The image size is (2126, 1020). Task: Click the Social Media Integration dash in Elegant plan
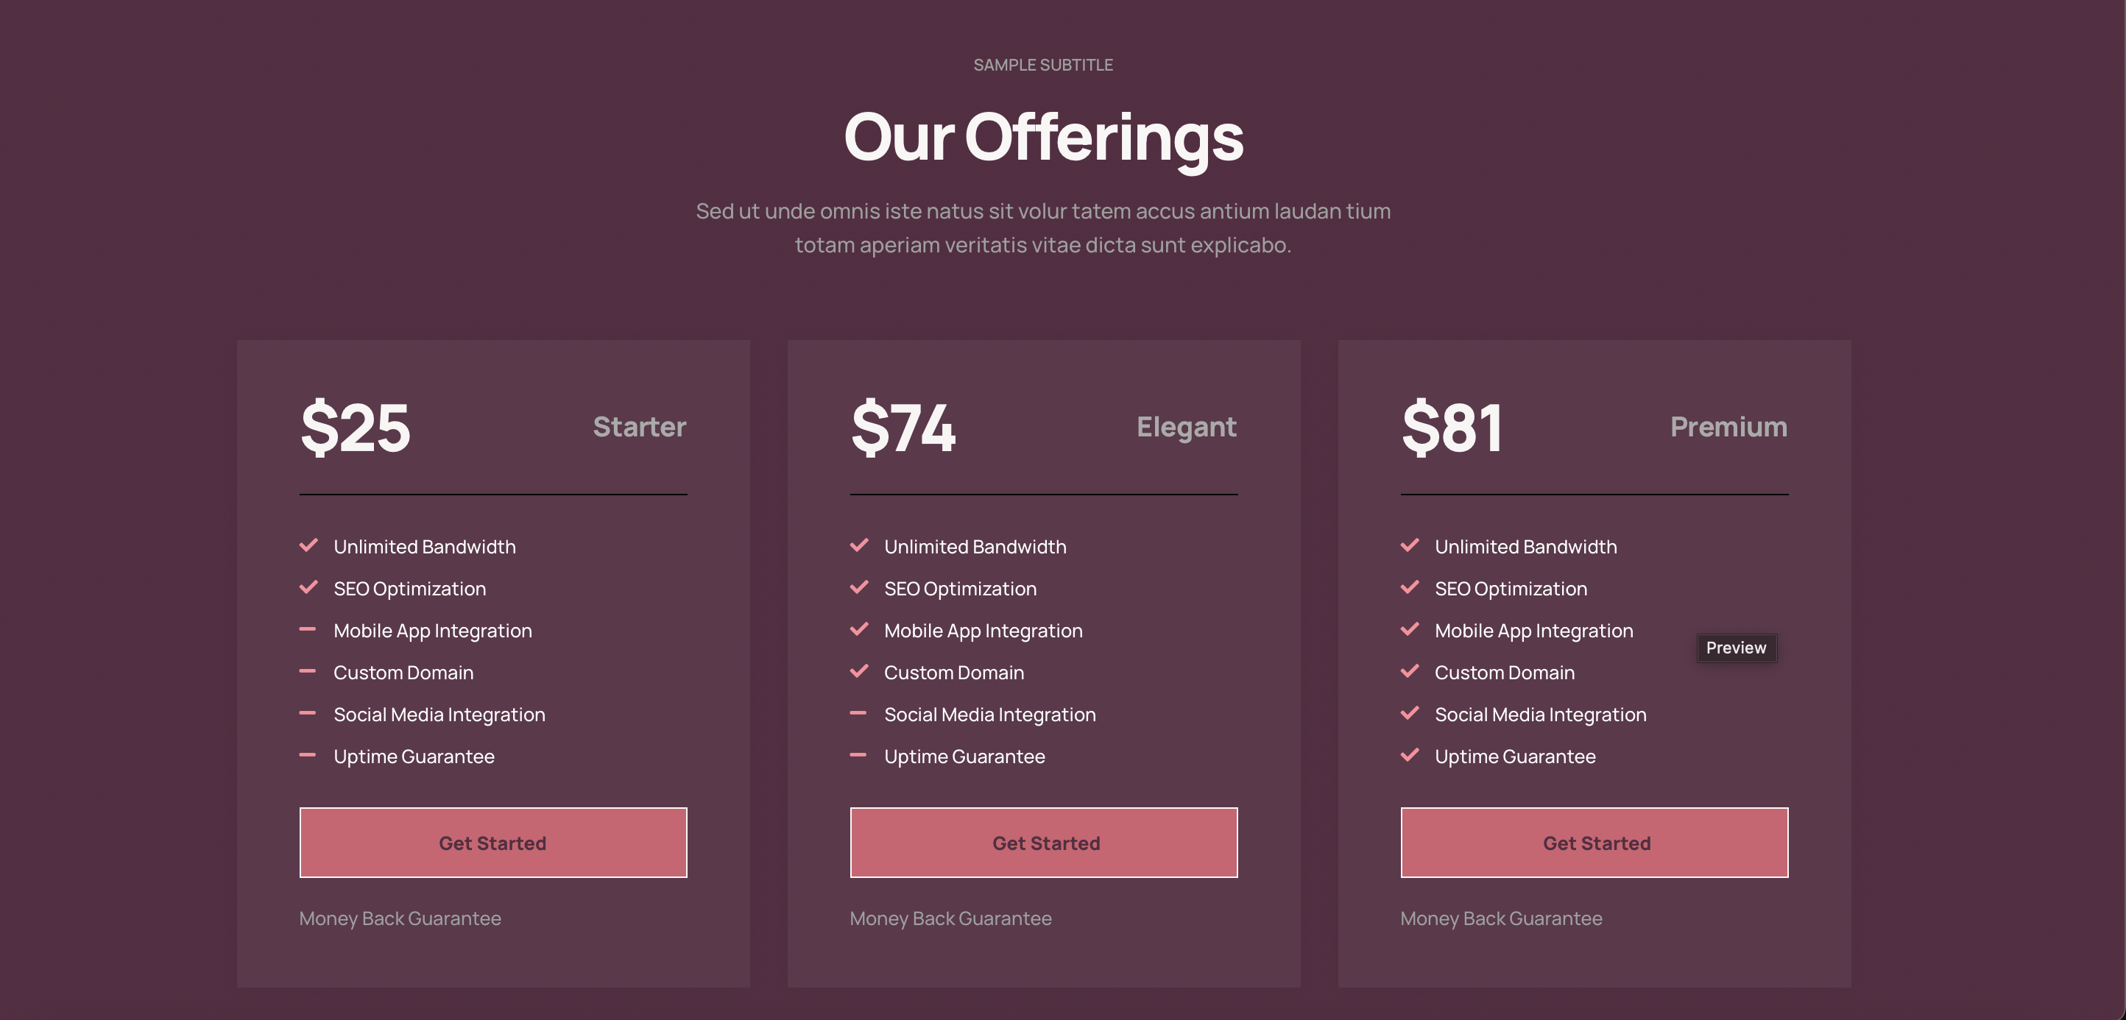[860, 713]
